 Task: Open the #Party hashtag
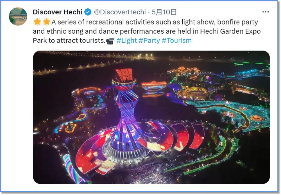click(x=149, y=40)
